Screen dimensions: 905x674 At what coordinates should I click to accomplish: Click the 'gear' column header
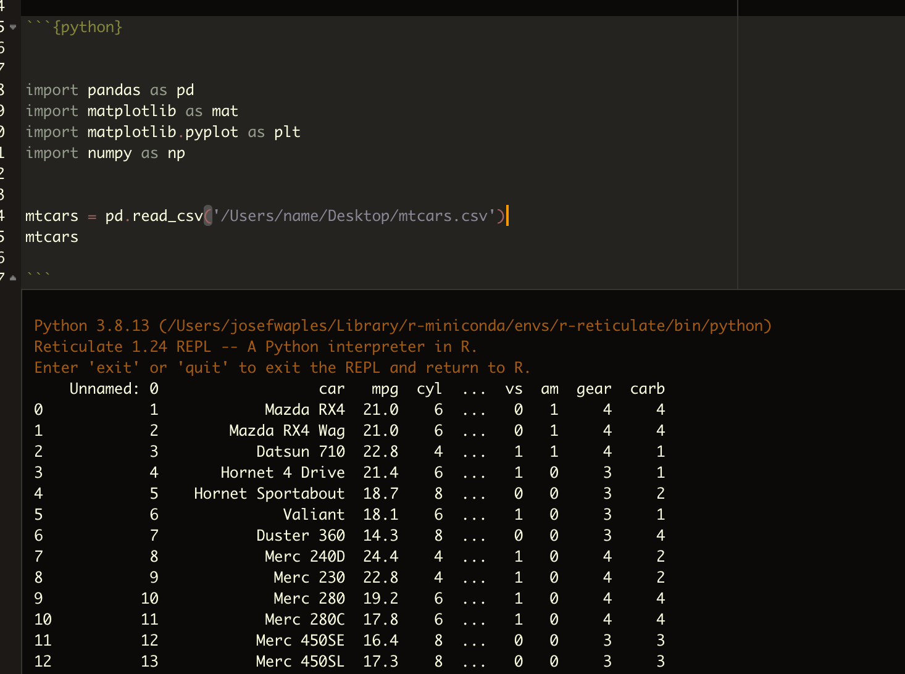pos(594,390)
